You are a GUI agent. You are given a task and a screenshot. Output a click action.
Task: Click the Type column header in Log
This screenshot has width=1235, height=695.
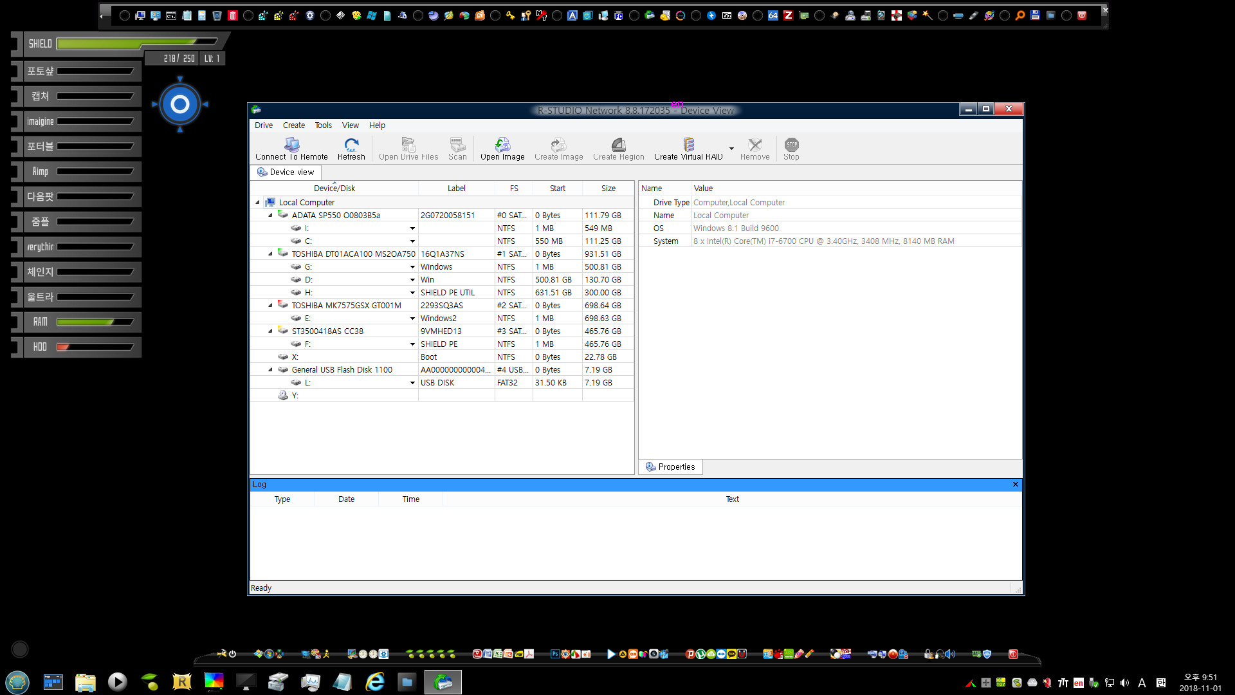pos(282,499)
